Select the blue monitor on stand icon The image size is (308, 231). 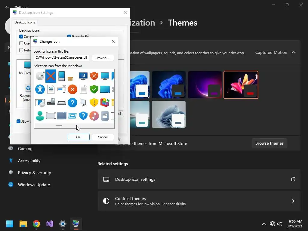tap(105, 76)
